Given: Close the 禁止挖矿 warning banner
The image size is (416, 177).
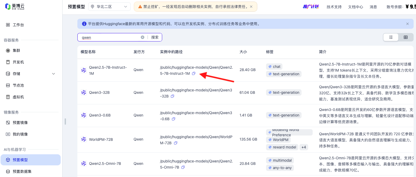Looking at the screenshot, I should (x=251, y=7).
